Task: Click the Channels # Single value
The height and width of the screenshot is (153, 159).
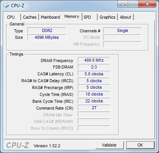Action: (122, 30)
